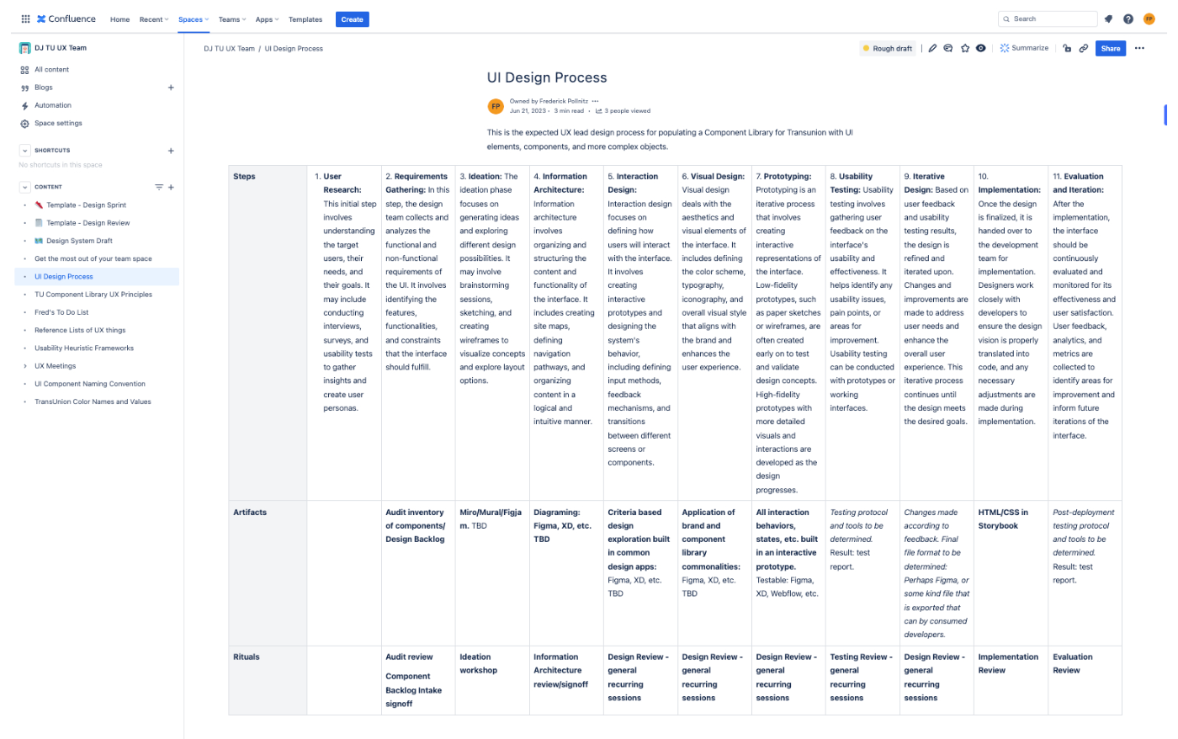Star this page as favorite
1178x739 pixels.
(x=965, y=49)
